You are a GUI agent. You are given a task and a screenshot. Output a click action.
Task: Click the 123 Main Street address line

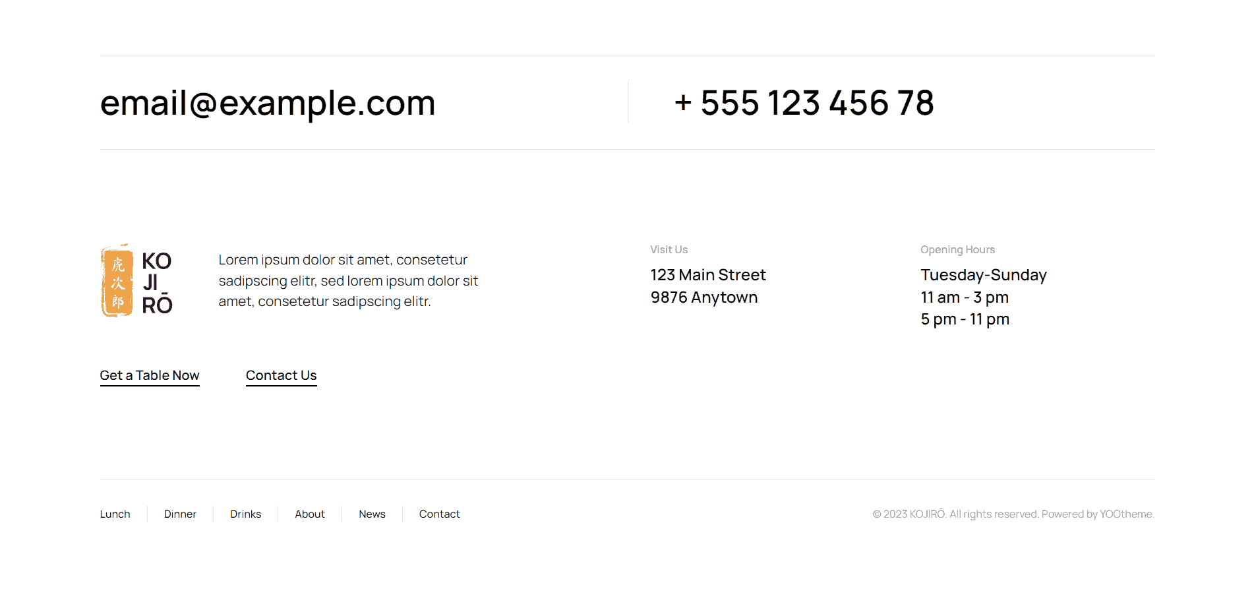(x=707, y=275)
